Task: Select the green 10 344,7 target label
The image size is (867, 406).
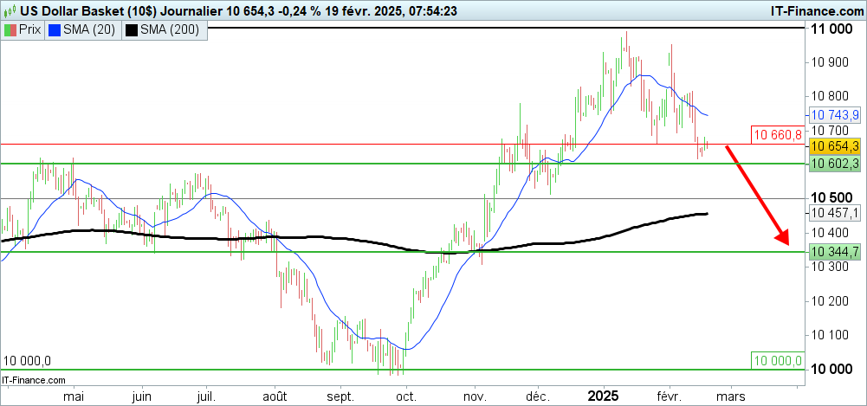Action: 833,252
